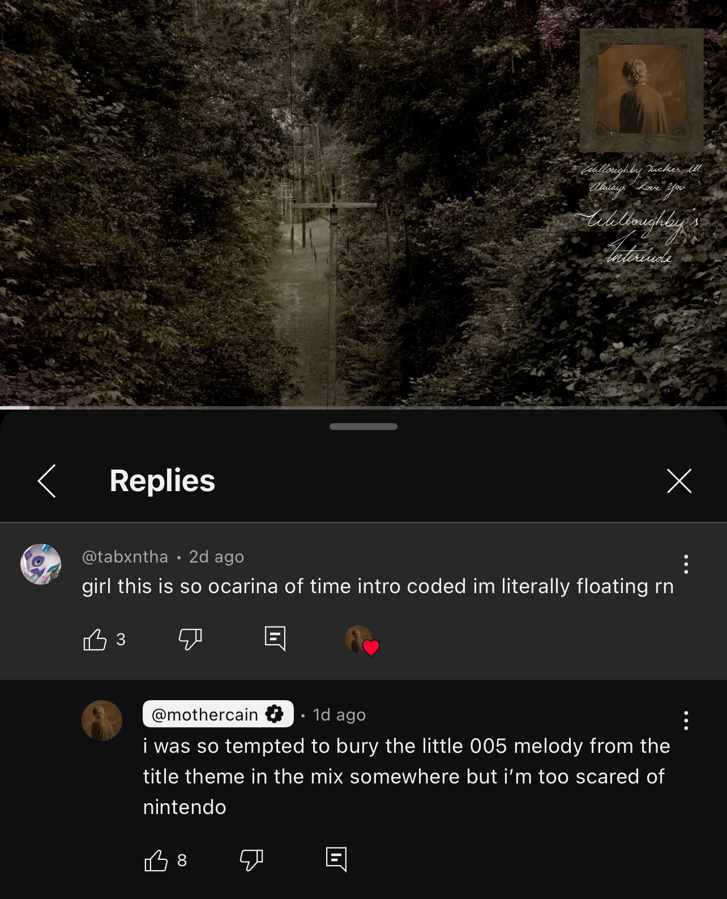Tap the album cover art in the video

[x=641, y=91]
